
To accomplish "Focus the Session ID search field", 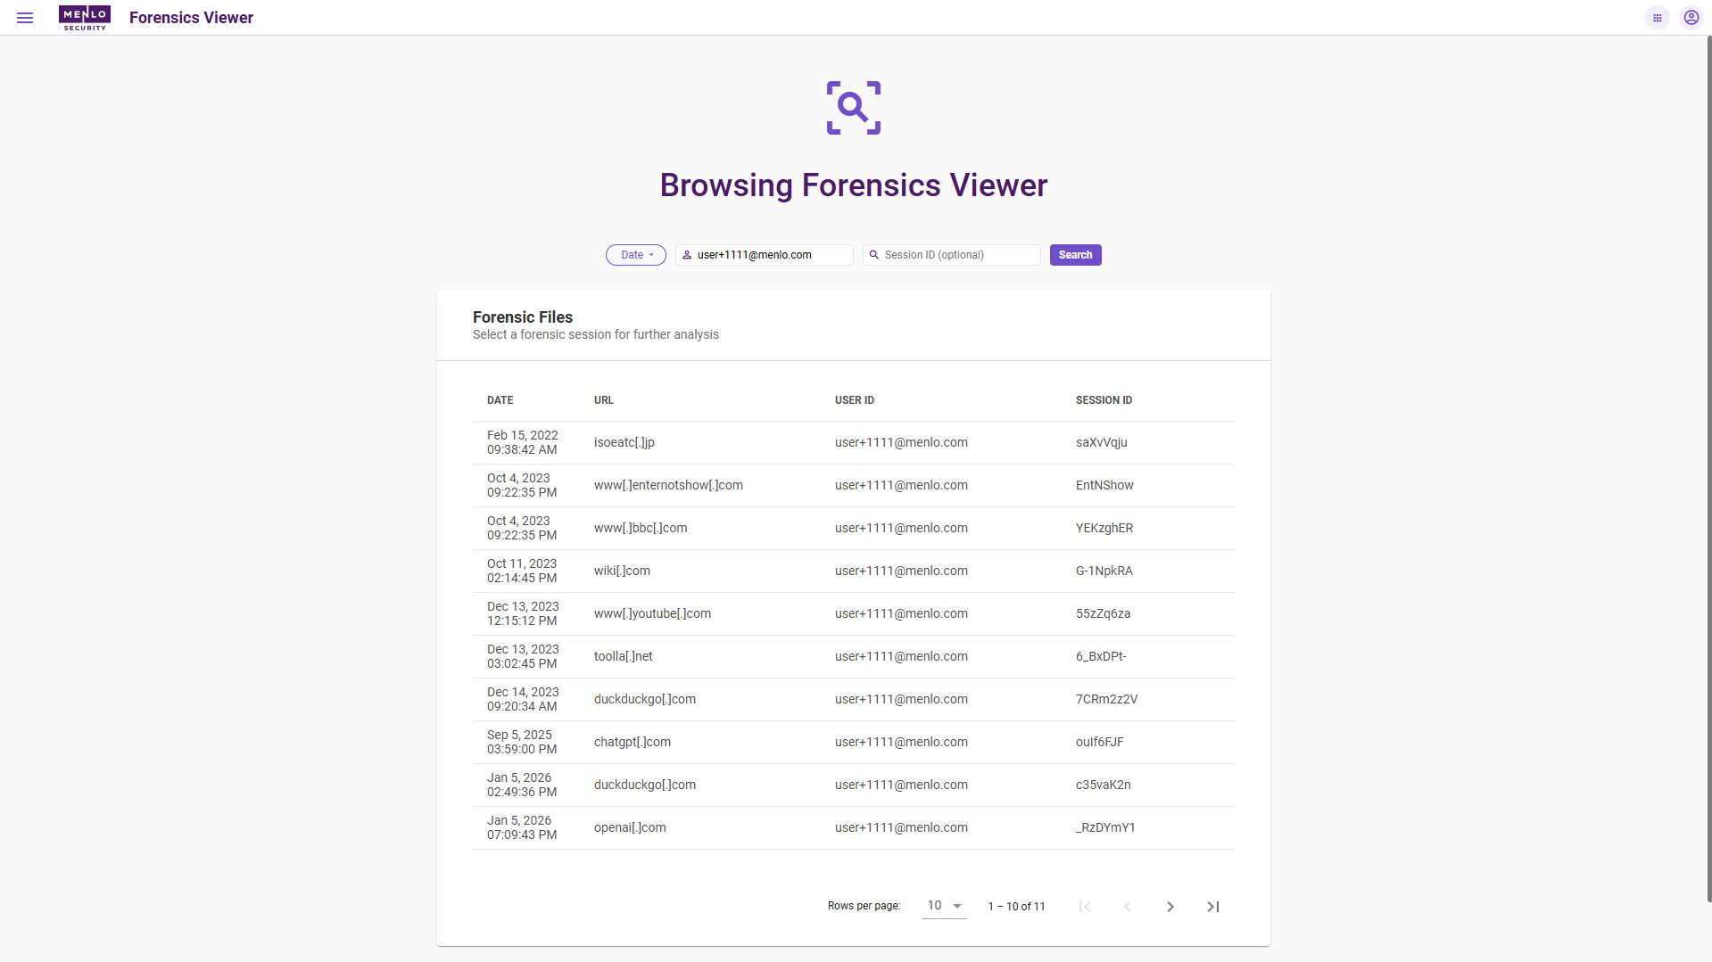I will tap(952, 255).
